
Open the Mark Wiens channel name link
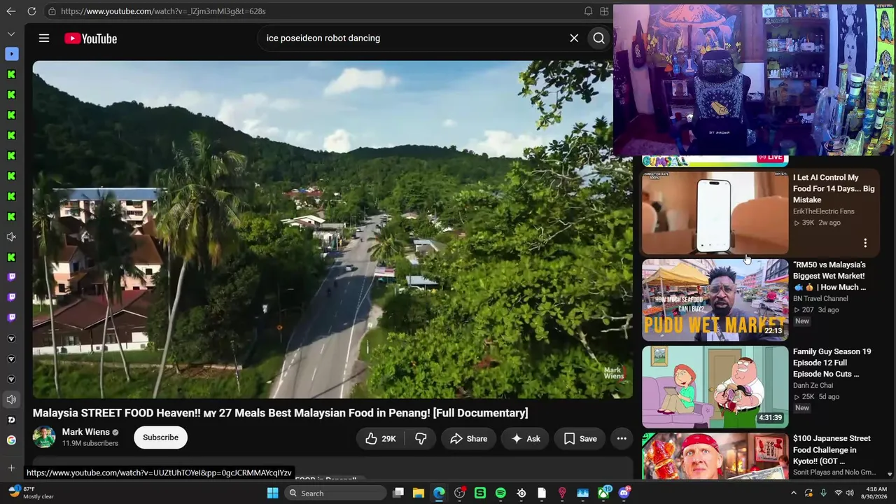pos(85,432)
